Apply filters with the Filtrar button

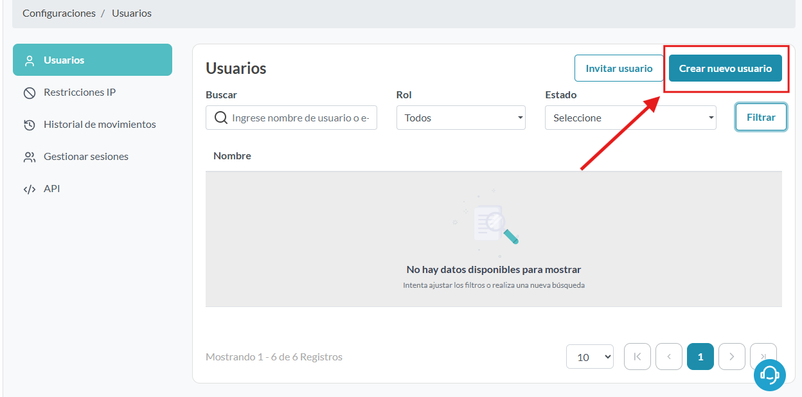(761, 118)
